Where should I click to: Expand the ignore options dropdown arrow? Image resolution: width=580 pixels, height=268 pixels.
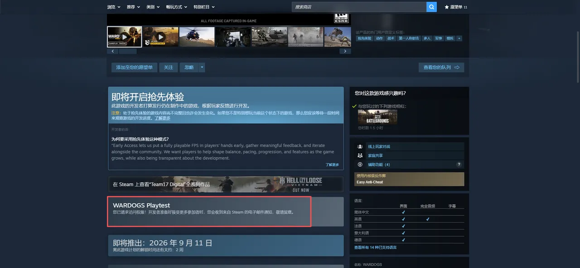coord(202,67)
